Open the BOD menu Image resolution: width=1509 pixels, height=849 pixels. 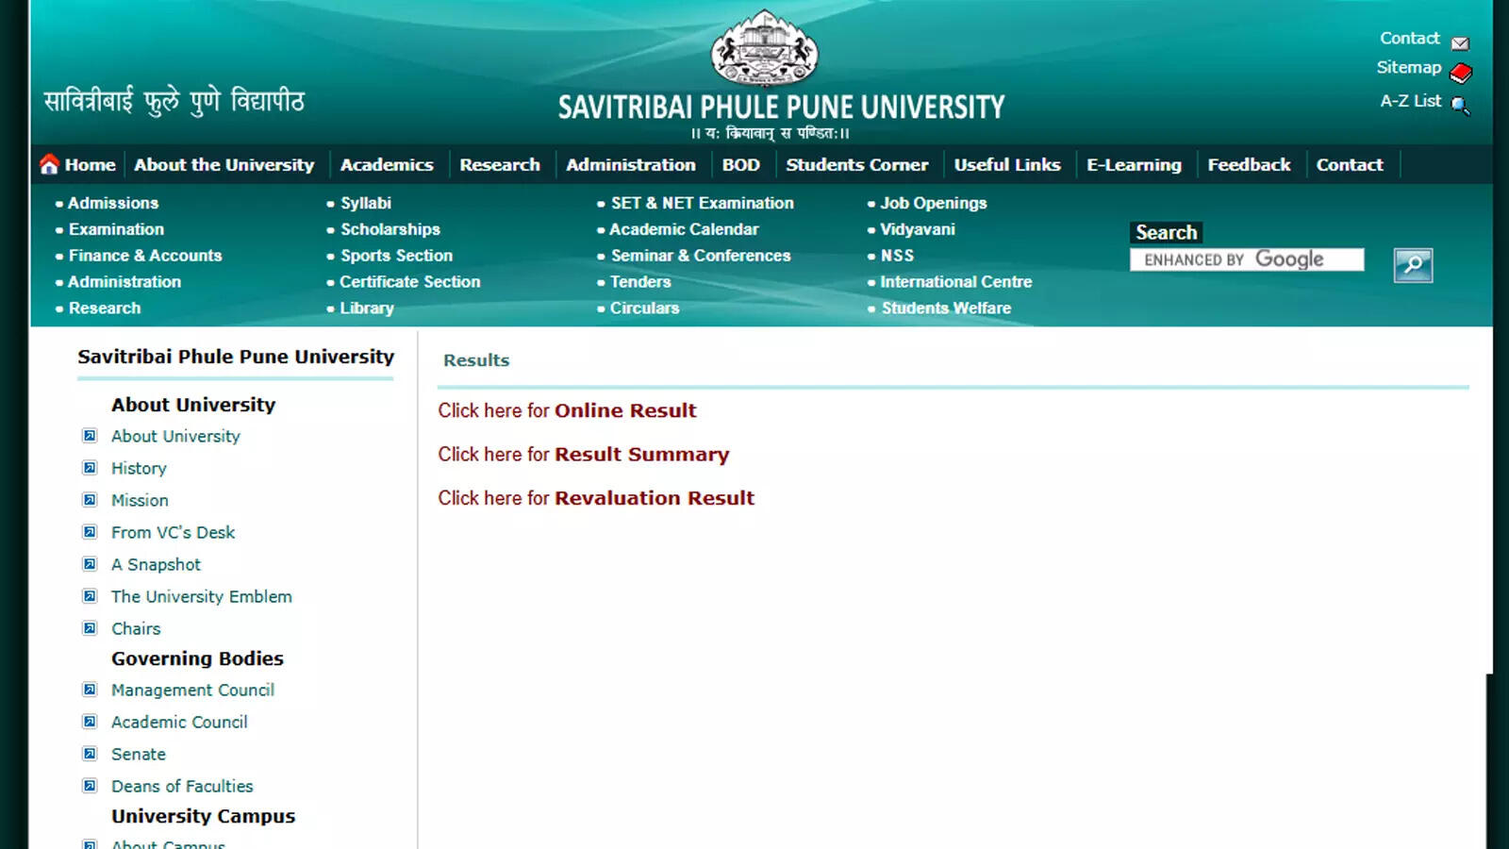pos(741,164)
